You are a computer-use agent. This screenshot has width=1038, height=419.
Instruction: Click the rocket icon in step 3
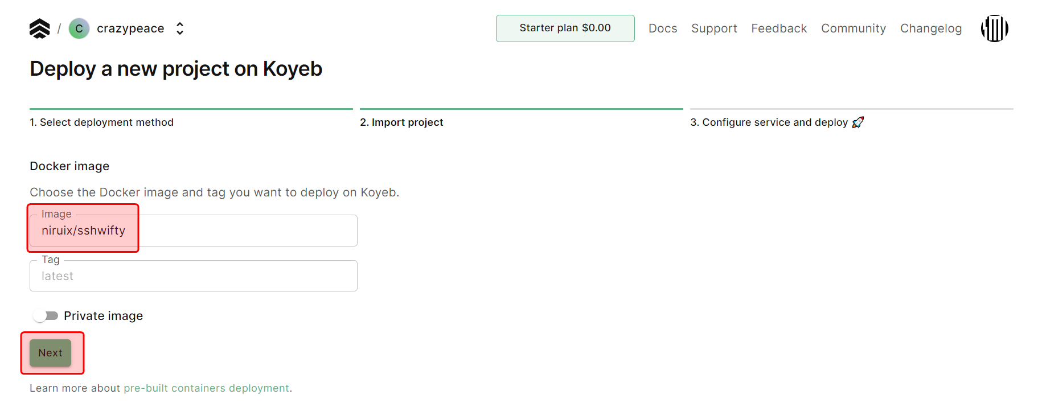click(858, 122)
